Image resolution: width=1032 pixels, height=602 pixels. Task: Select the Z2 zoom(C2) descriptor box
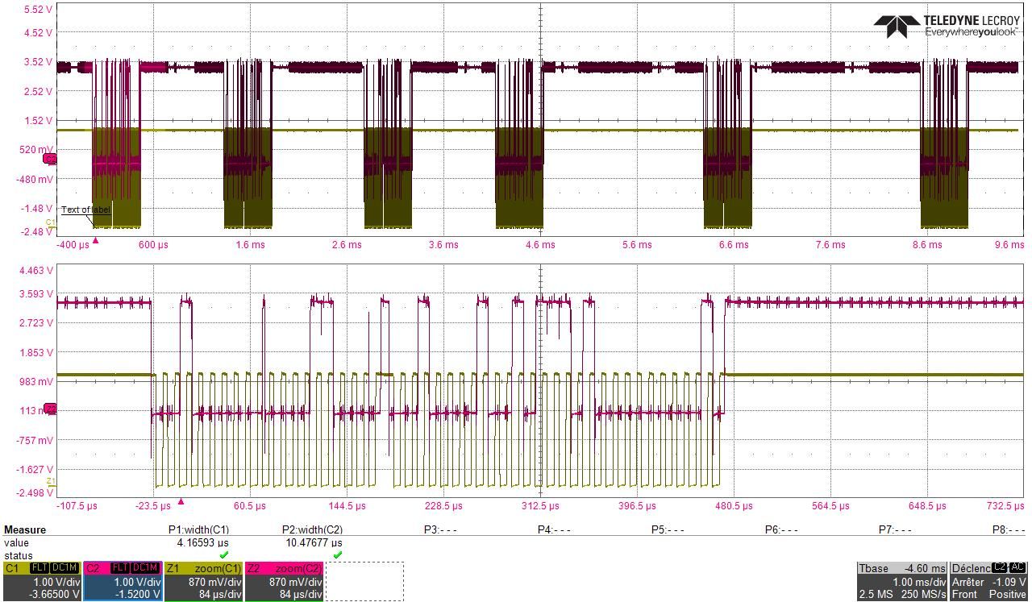click(x=284, y=581)
